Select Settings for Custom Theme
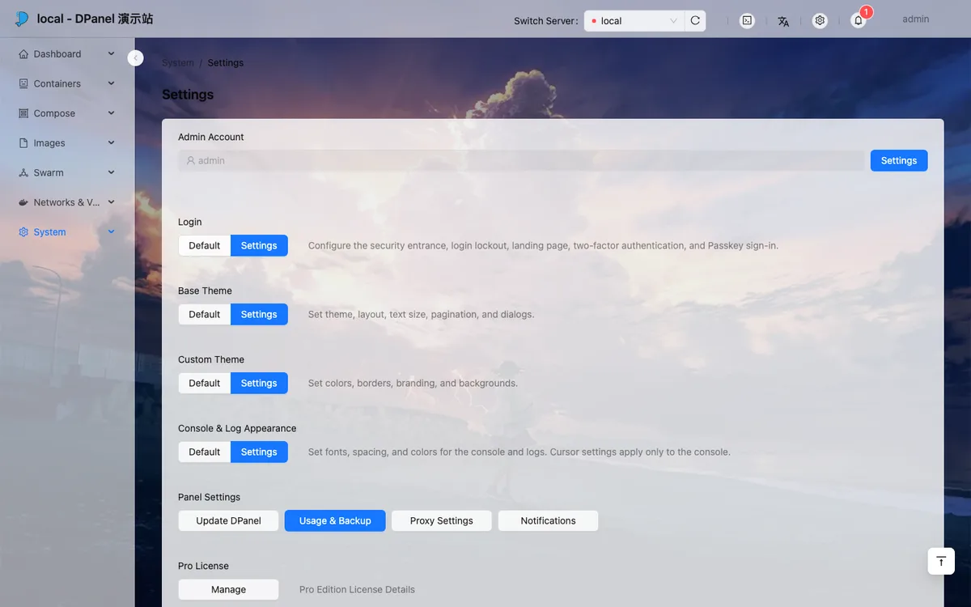Image resolution: width=971 pixels, height=607 pixels. 259,383
